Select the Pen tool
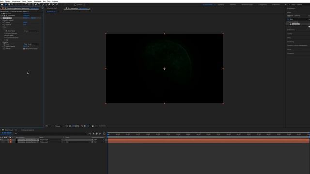 point(36,4)
